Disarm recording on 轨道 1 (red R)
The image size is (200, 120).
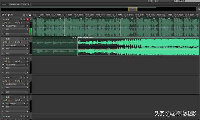pos(27,19)
